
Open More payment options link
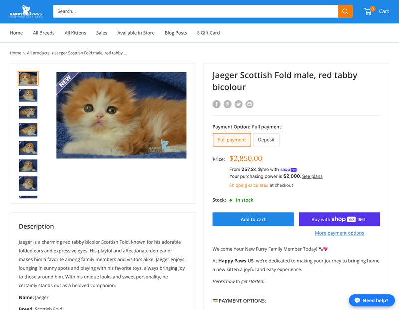[x=339, y=233]
